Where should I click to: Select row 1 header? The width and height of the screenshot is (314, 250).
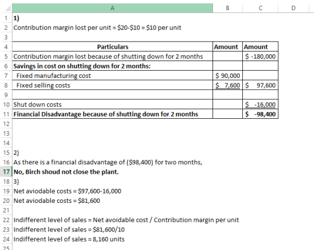click(x=6, y=18)
